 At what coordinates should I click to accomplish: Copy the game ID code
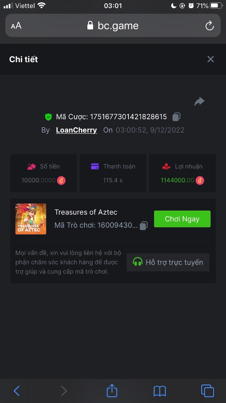144,225
